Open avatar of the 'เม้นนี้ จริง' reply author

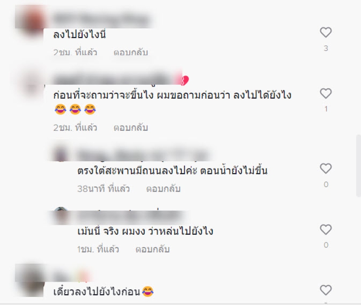pos(61,216)
